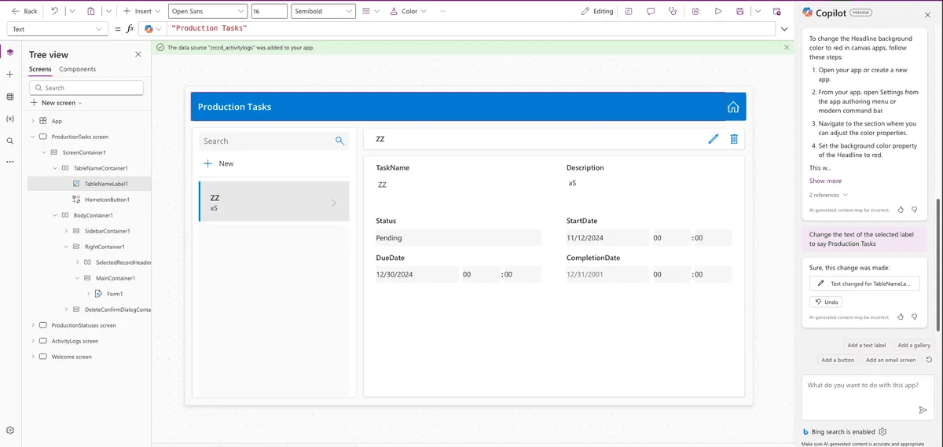Click the Undo button in the Copilot response
Image resolution: width=943 pixels, height=447 pixels.
[x=827, y=302]
